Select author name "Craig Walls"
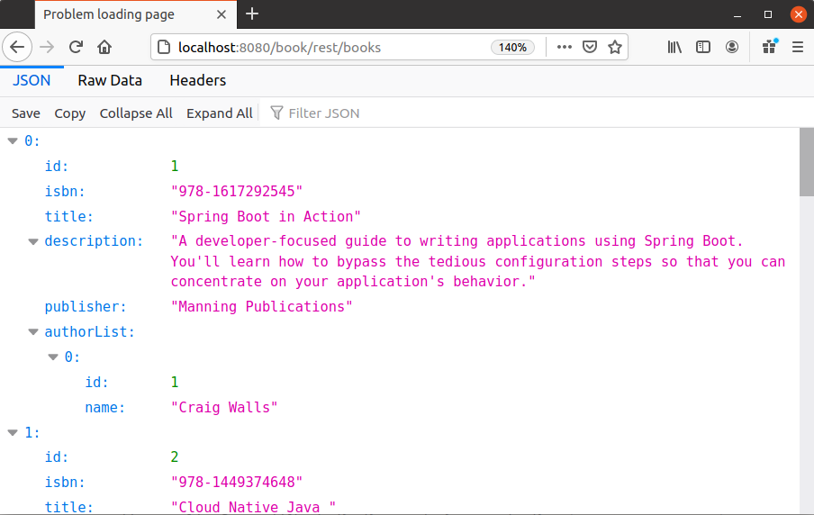This screenshot has width=814, height=515. (x=224, y=408)
